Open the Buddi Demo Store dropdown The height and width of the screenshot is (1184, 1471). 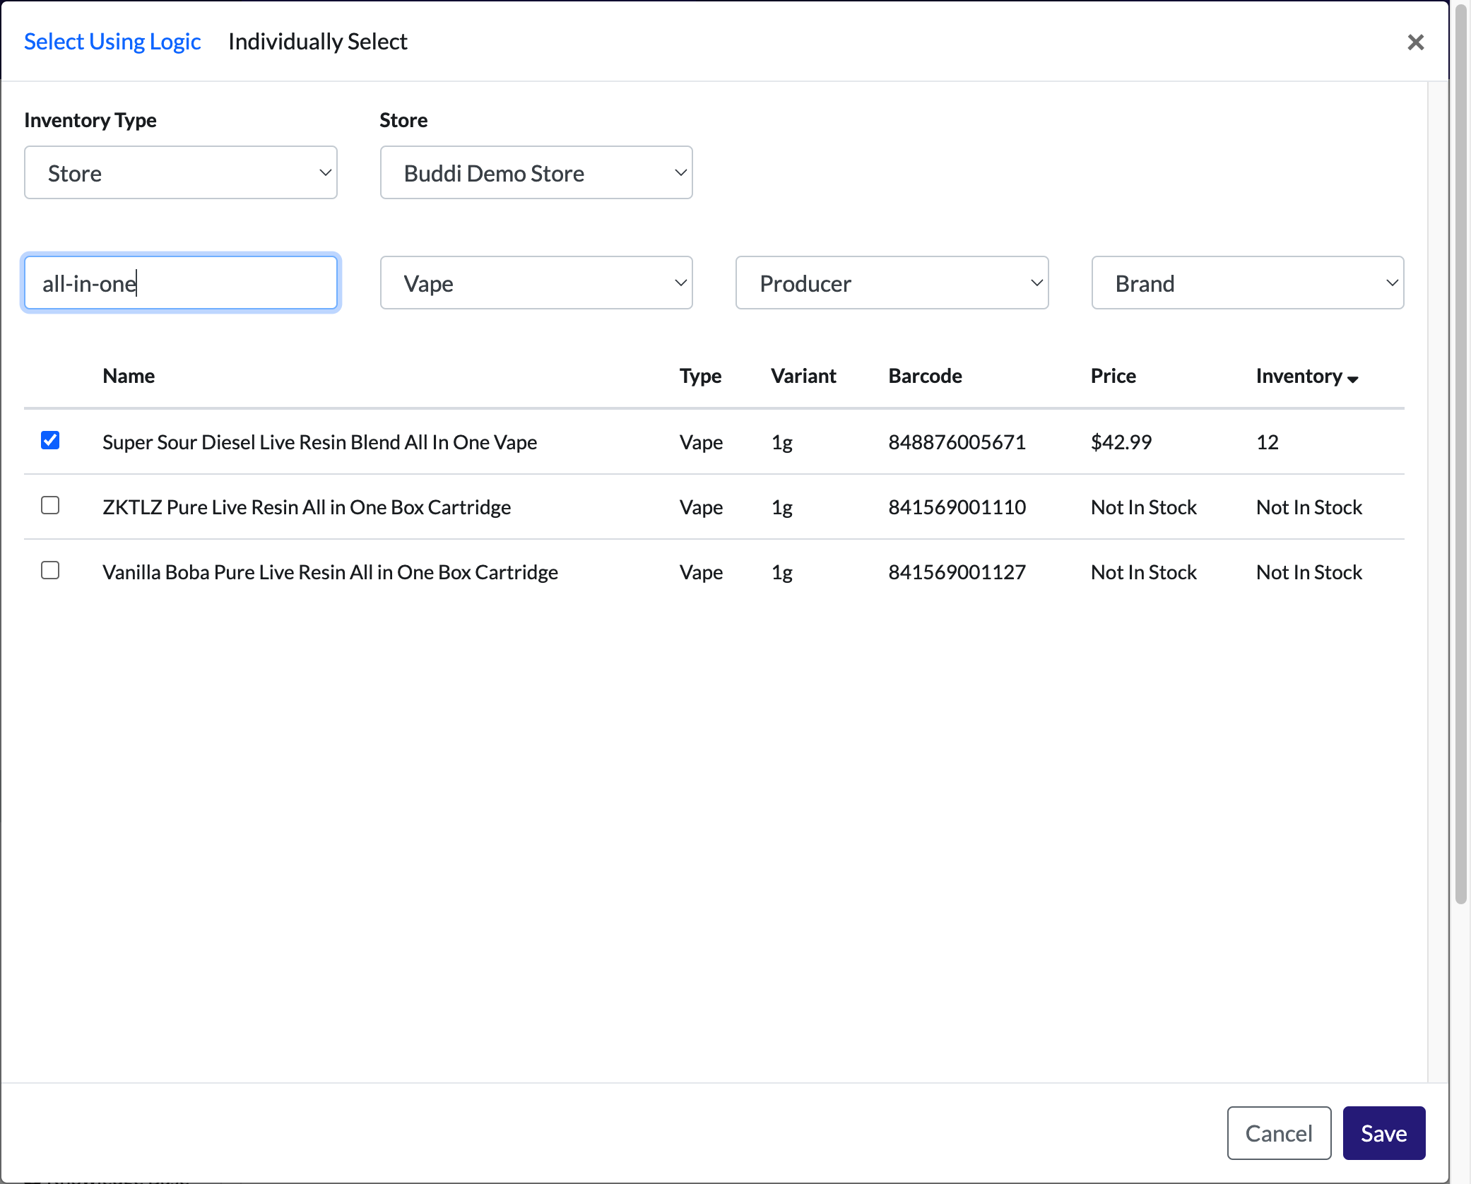coord(536,173)
